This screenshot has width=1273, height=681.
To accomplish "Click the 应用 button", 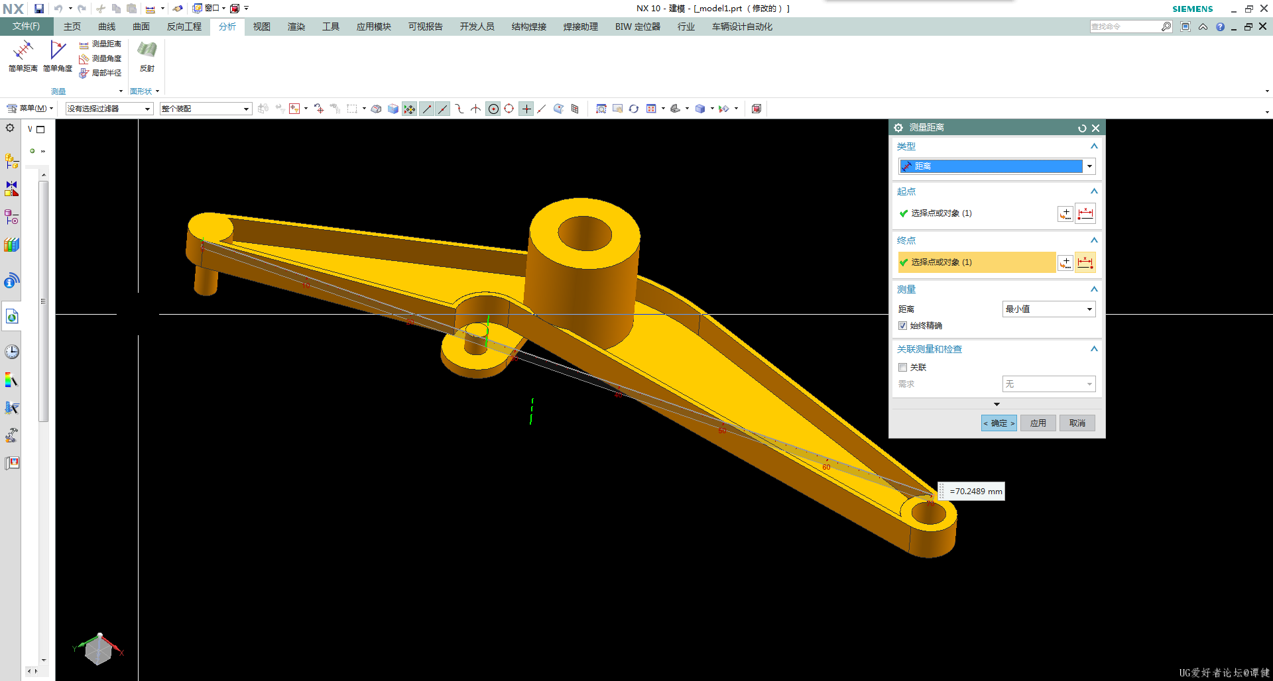I will (1038, 423).
